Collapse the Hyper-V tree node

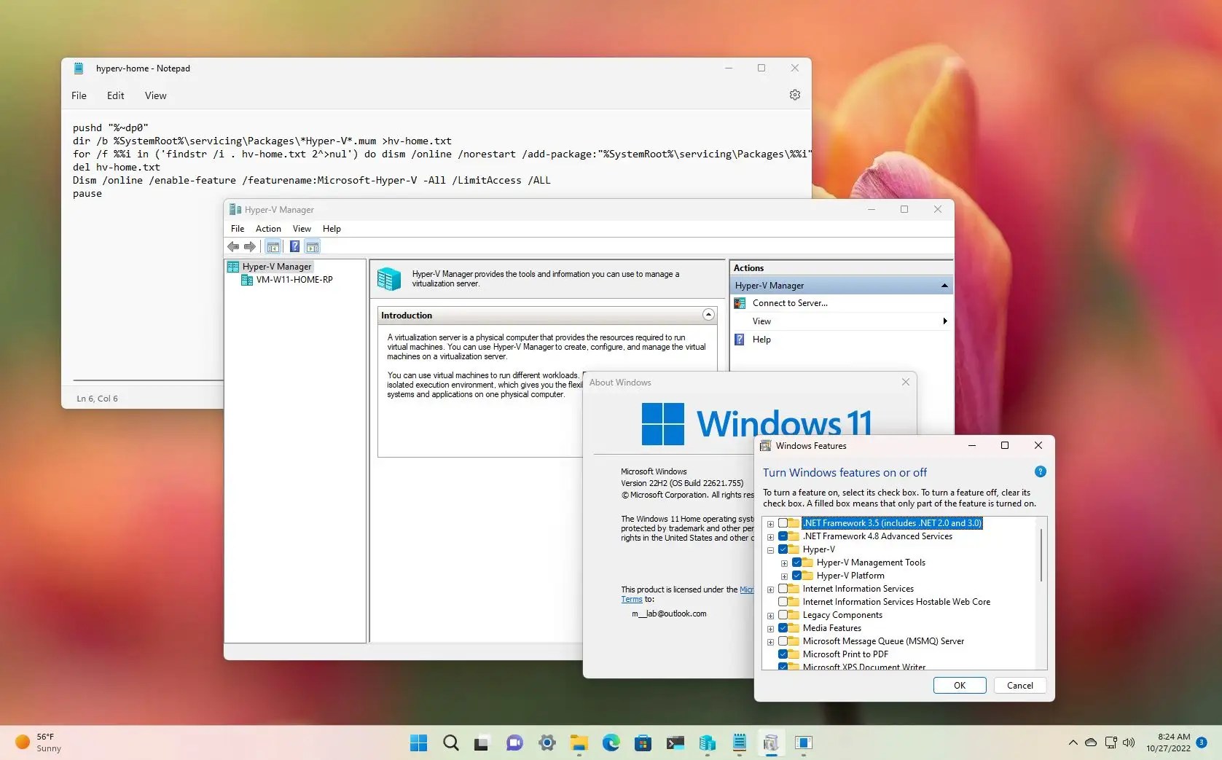coord(770,549)
